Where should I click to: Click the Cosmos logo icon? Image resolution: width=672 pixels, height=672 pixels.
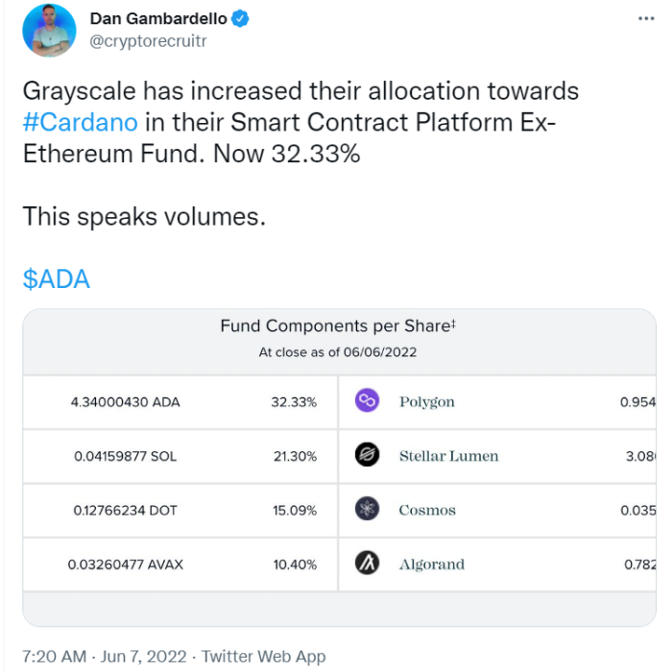click(368, 508)
